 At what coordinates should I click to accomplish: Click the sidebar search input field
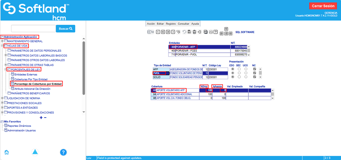tap(33, 28)
